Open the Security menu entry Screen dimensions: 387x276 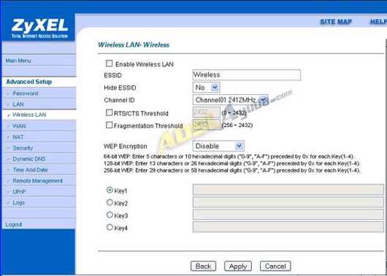pyautogui.click(x=23, y=148)
